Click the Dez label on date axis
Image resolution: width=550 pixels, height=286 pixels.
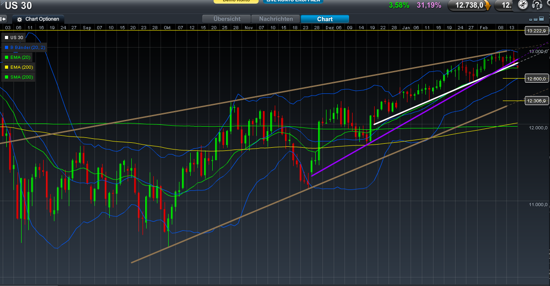[329, 27]
